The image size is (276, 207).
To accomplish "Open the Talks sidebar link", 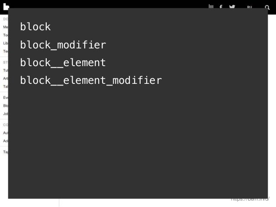I will (6, 86).
